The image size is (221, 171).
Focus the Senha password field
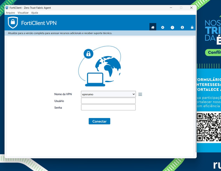point(108,107)
